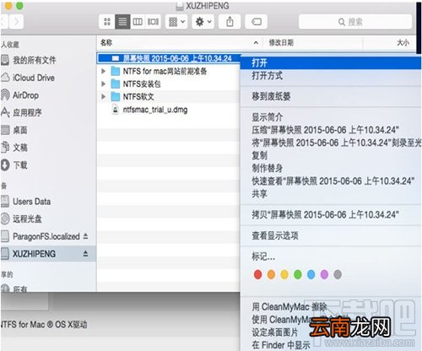Go forward with the navigation arrow
This screenshot has width=422, height=351.
[x=16, y=22]
